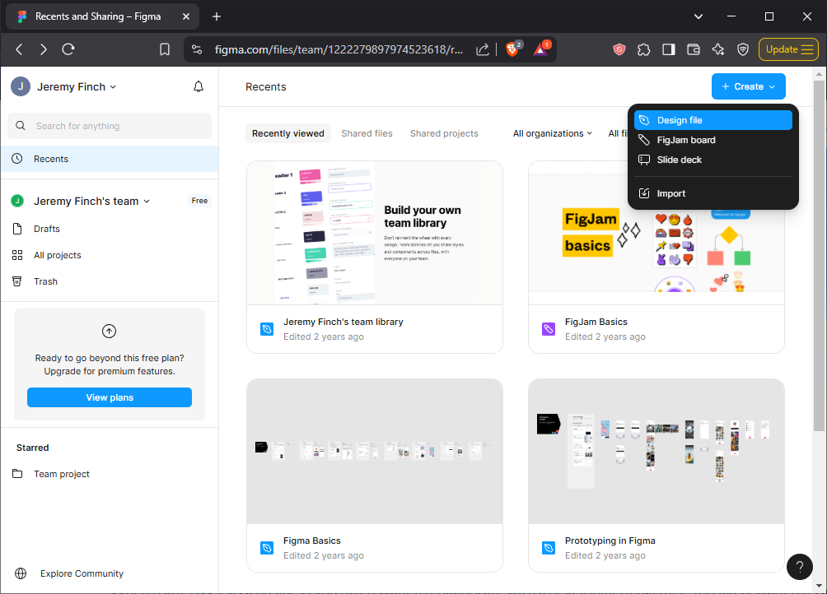
Task: Click design file icon beside Prototyping in Figma
Action: (x=549, y=548)
